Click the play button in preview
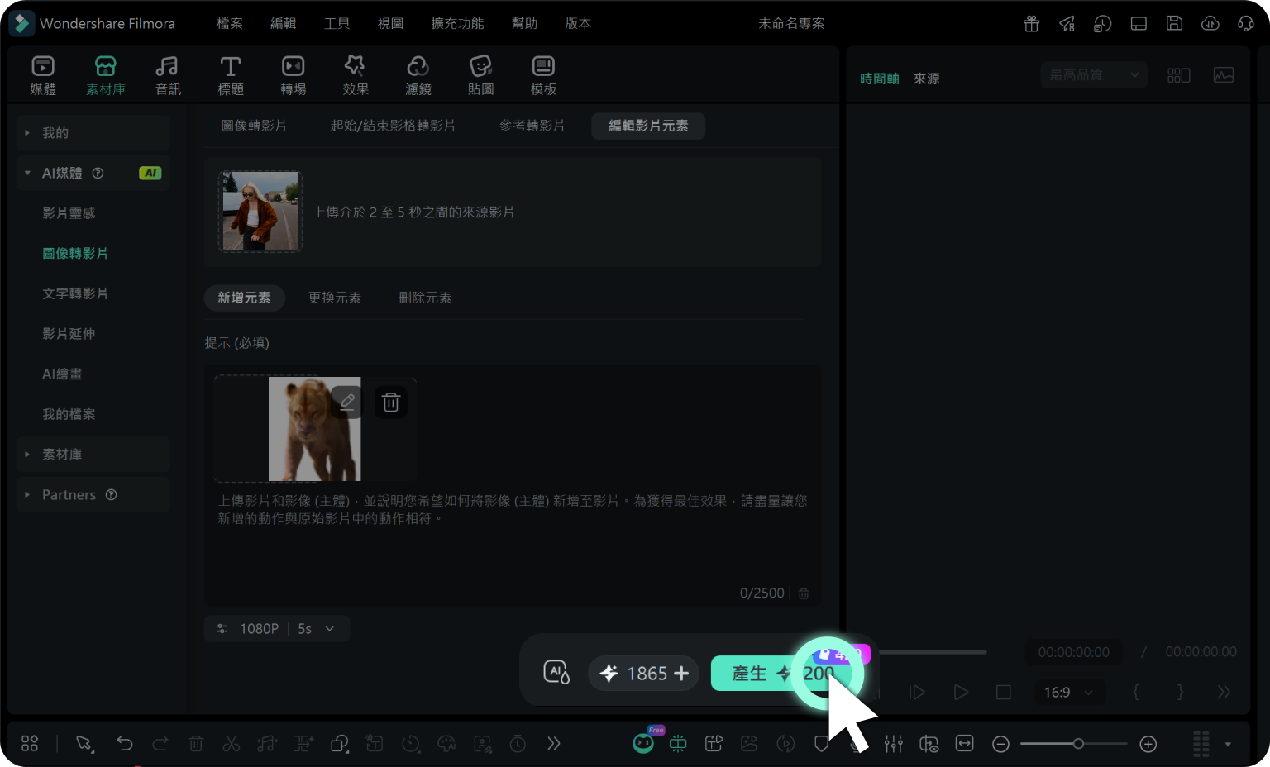Image resolution: width=1270 pixels, height=767 pixels. click(x=961, y=692)
